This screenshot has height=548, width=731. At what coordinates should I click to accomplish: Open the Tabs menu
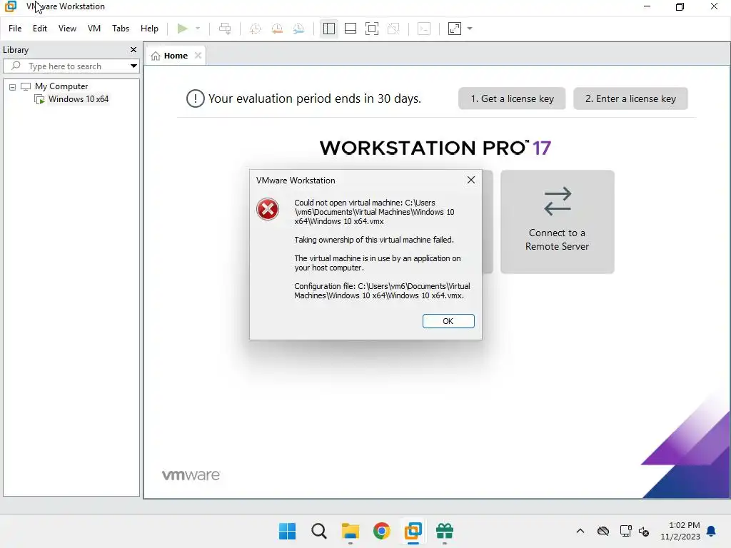coord(120,29)
